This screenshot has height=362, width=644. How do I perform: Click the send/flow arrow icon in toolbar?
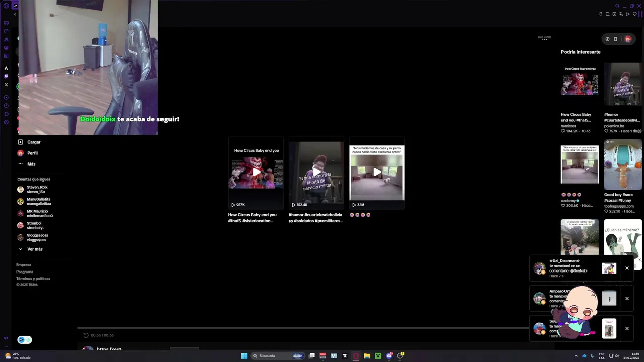(628, 14)
